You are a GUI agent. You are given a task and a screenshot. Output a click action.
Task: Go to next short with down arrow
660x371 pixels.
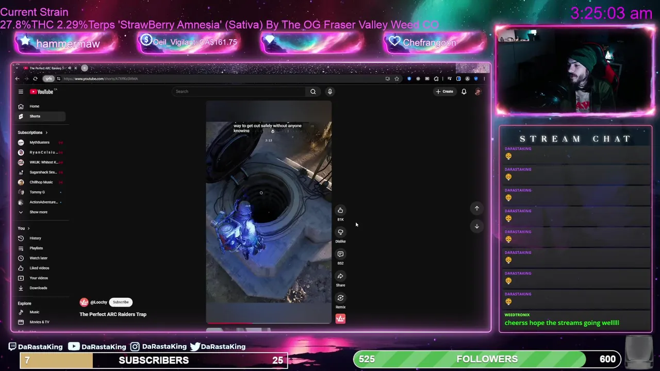[477, 226]
